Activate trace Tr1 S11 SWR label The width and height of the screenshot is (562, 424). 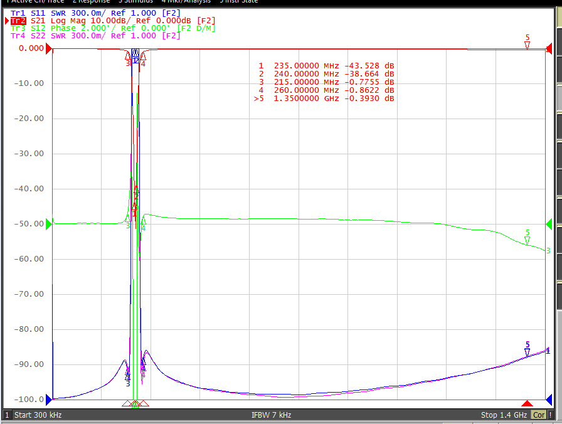[x=95, y=13]
